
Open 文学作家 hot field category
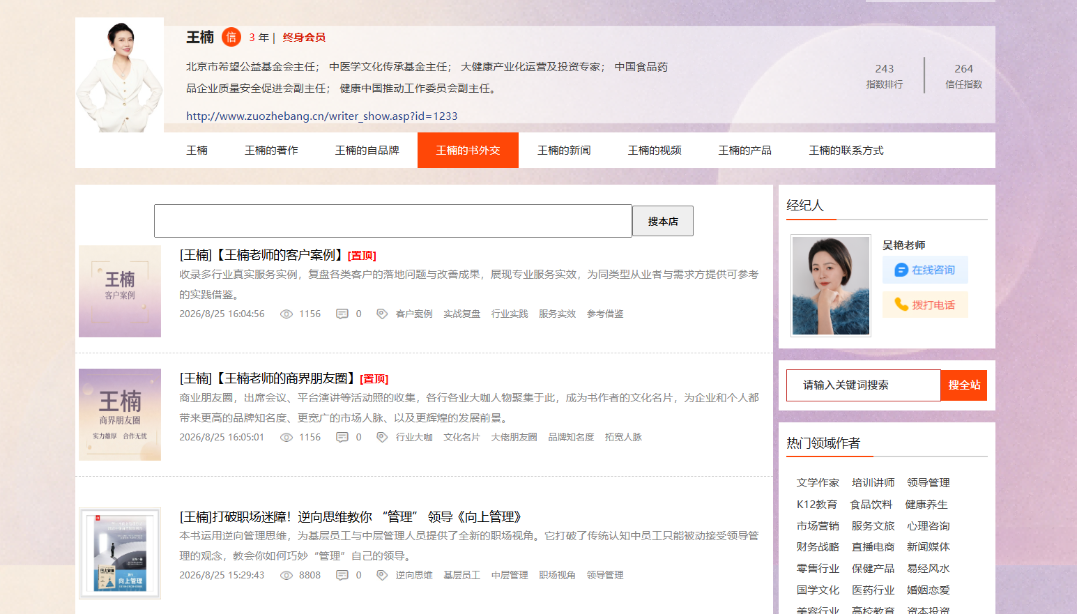[818, 483]
